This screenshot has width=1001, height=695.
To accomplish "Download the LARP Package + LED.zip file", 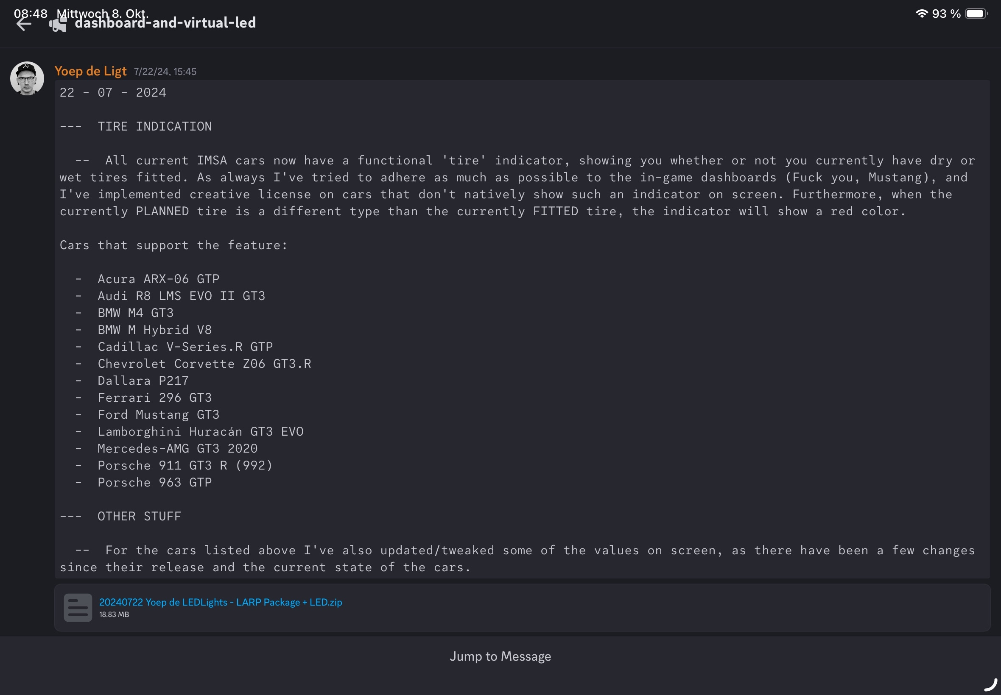I will [x=221, y=602].
